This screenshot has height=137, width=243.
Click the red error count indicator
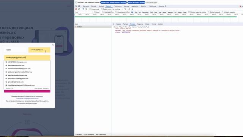point(241,6)
